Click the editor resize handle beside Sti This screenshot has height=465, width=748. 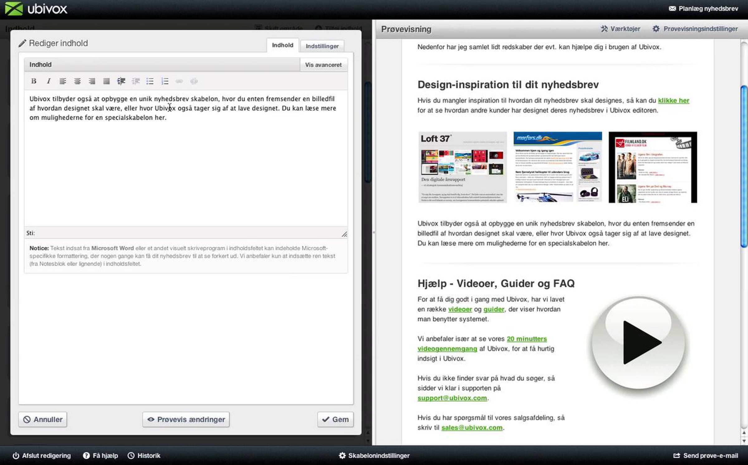click(344, 234)
